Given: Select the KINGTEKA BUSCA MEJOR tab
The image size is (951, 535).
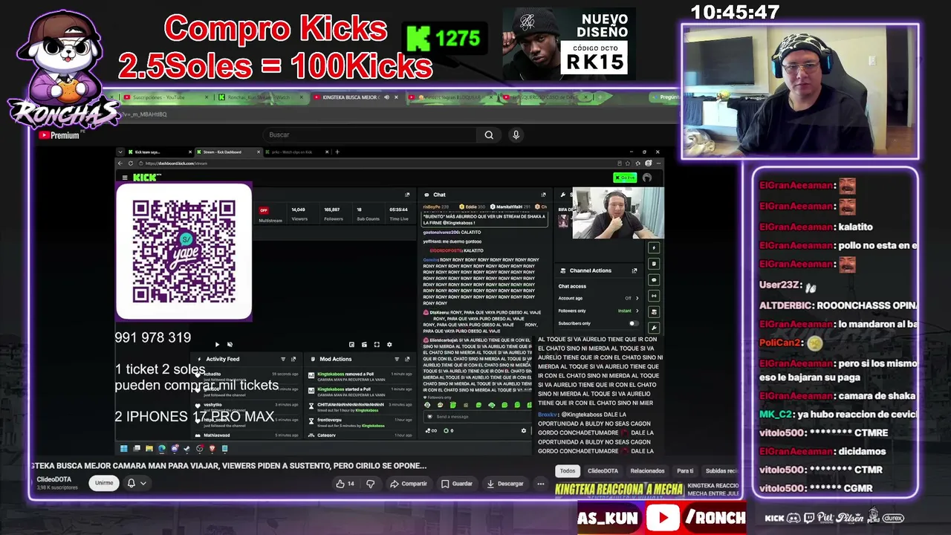Looking at the screenshot, I should [354, 97].
